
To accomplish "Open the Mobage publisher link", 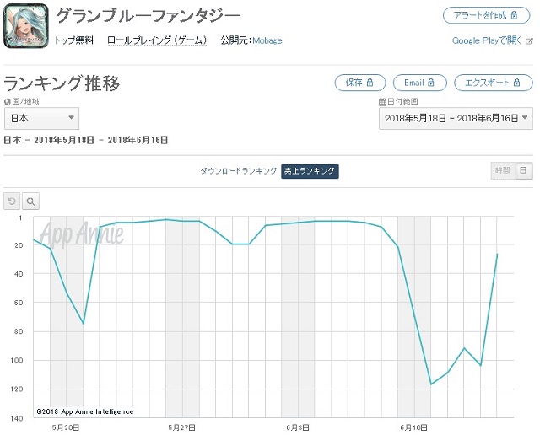I will tap(267, 40).
